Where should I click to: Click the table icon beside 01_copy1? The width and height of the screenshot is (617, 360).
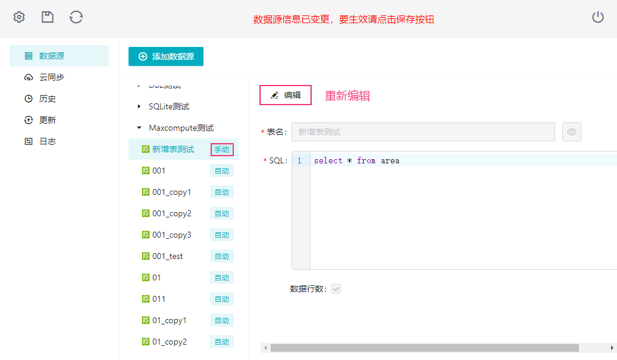[x=146, y=320]
